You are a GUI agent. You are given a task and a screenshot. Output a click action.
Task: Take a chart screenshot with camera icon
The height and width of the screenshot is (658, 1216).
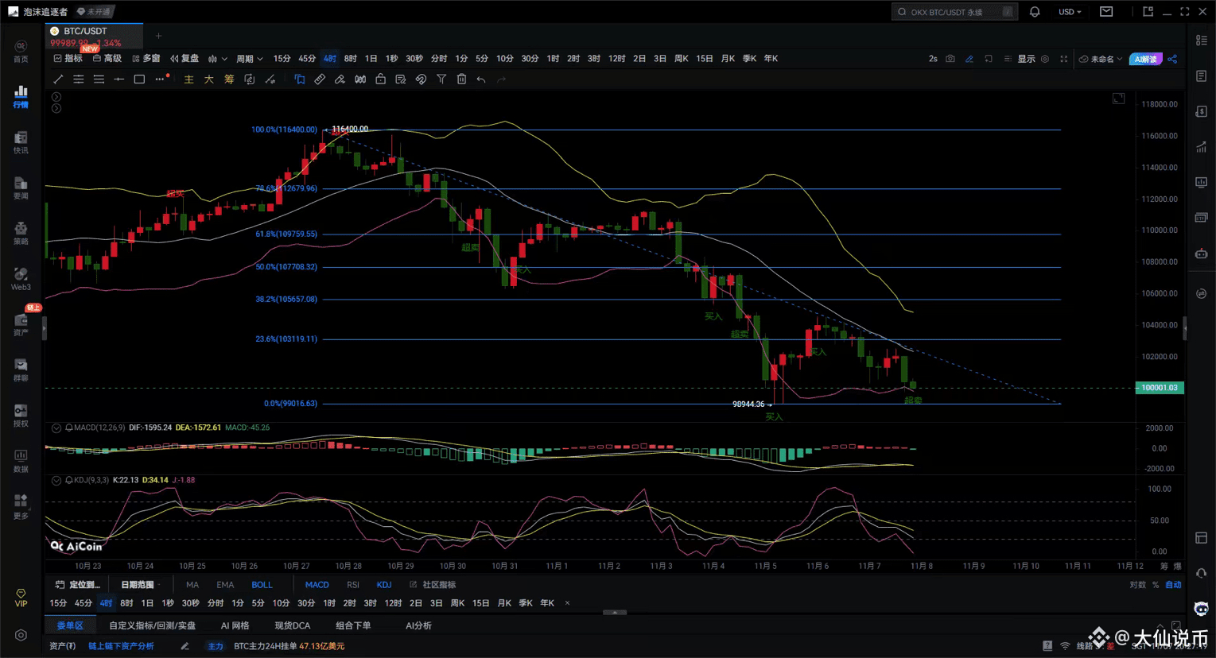(x=950, y=59)
